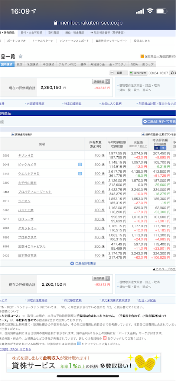
Task: Click the ご質問(FAQ)はこちら link
Action: coord(16,349)
